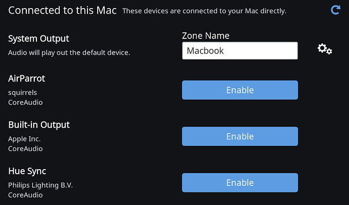Select the Hue Sync device name
Viewport: 349px width, 205px height.
click(x=27, y=171)
